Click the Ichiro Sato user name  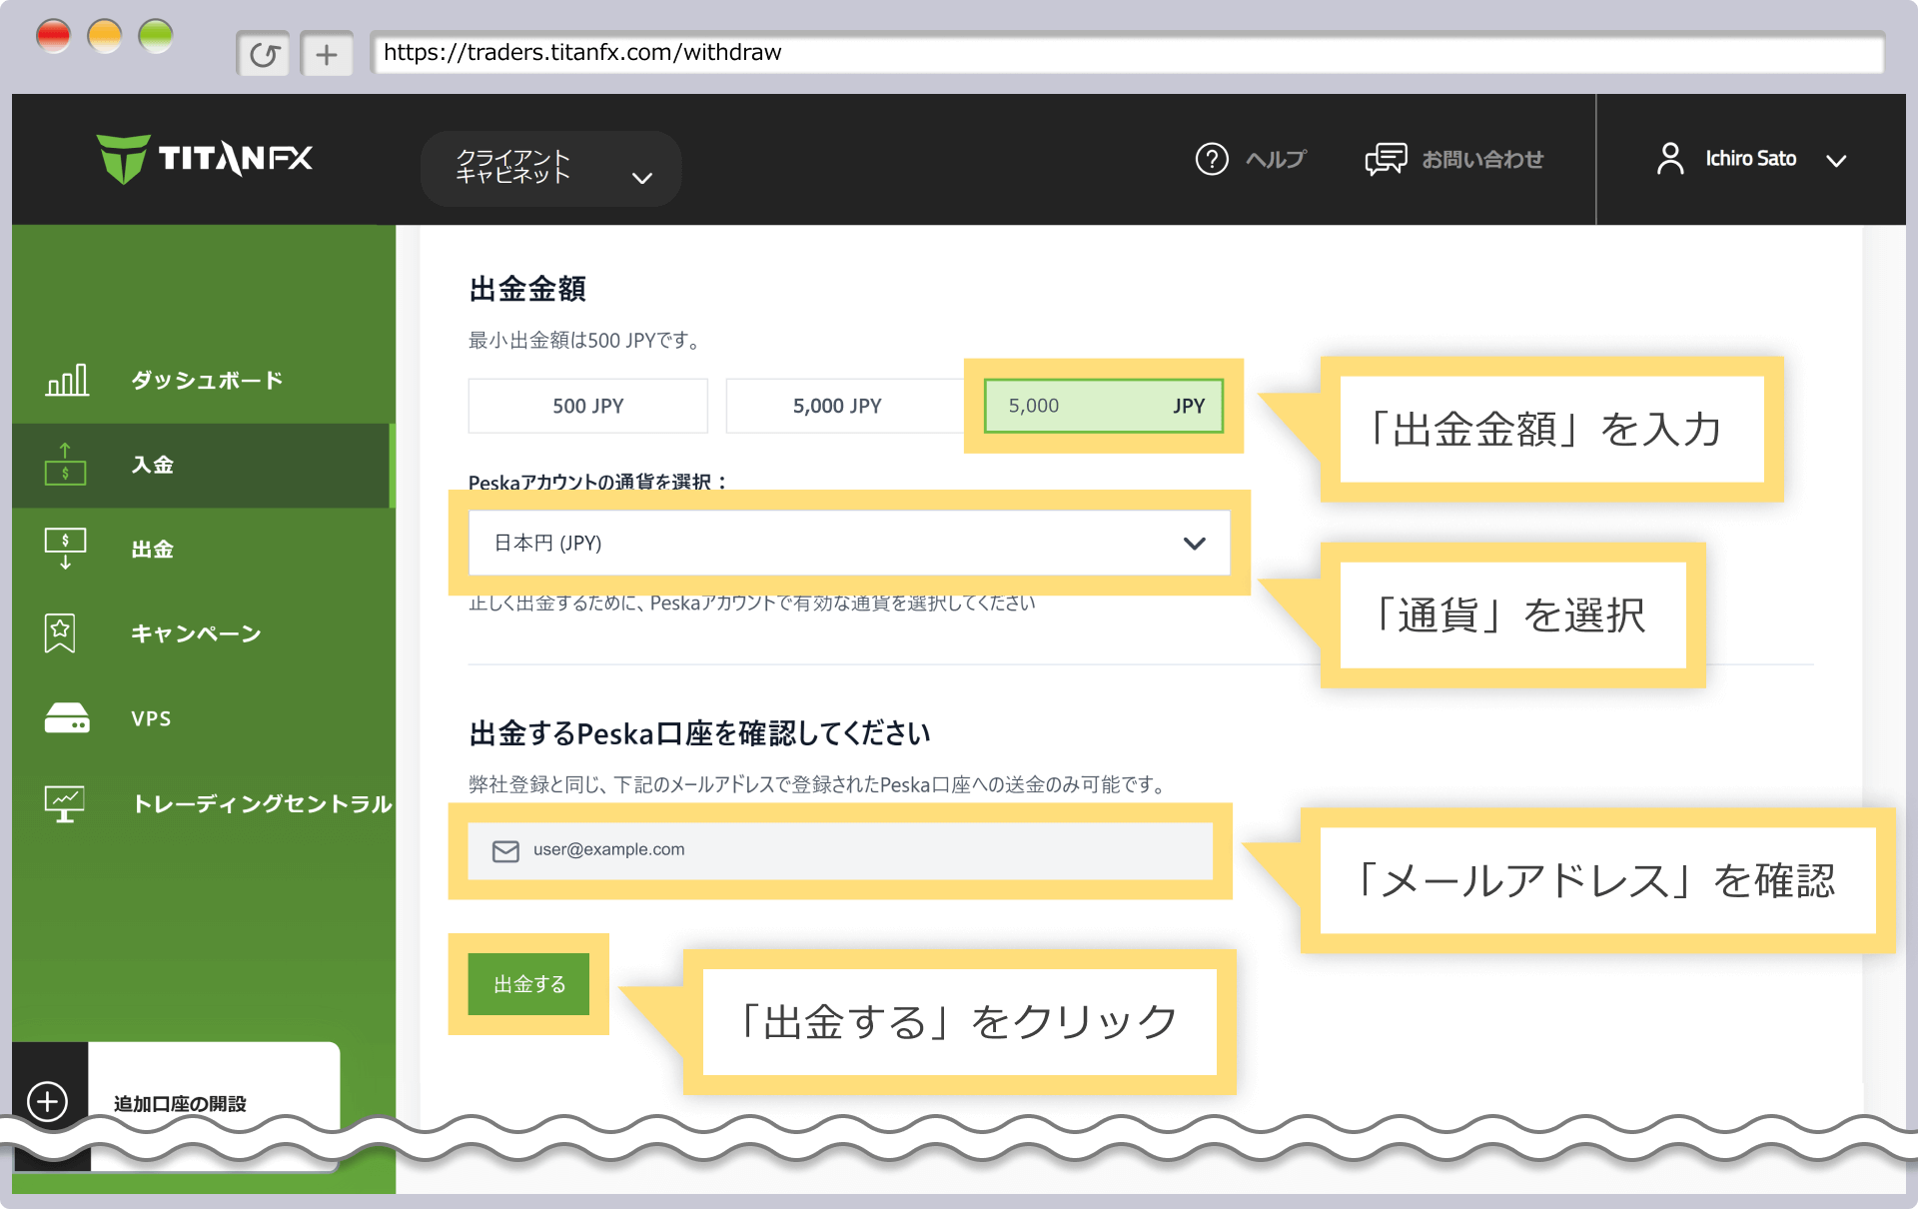1750,159
